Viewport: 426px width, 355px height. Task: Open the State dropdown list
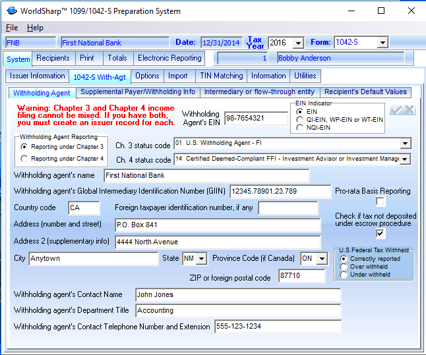[x=201, y=259]
